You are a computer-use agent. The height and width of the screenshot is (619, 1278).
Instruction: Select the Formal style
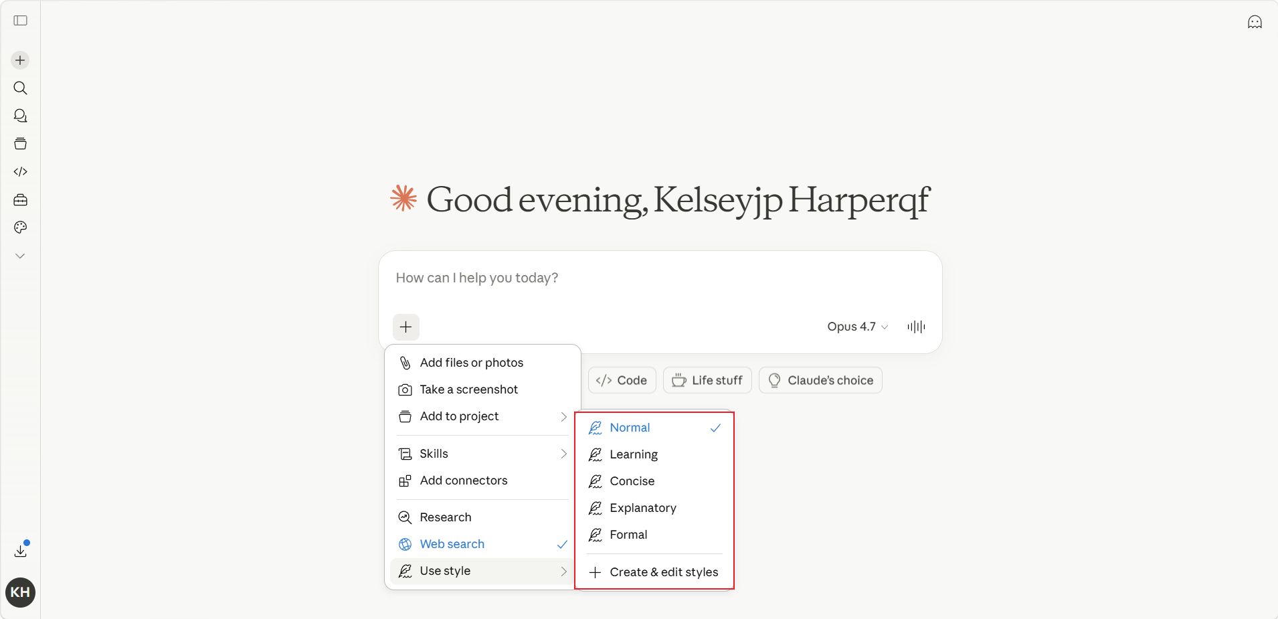654,535
